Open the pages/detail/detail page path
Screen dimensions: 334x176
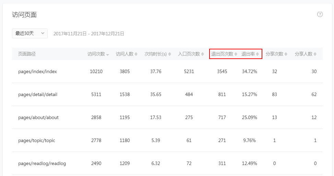point(38,95)
